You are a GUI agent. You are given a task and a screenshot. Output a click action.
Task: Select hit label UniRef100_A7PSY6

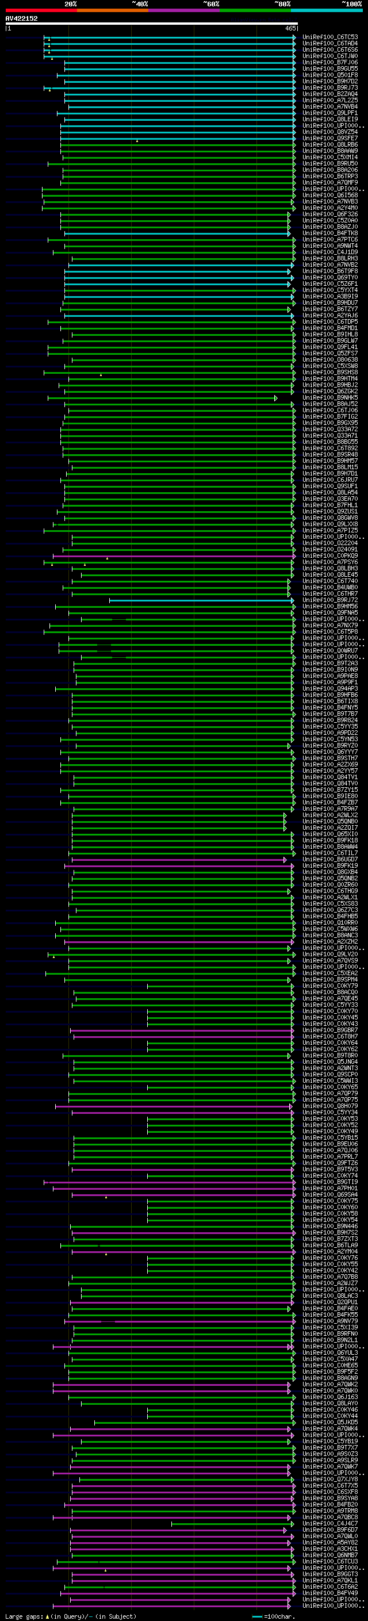pos(329,562)
